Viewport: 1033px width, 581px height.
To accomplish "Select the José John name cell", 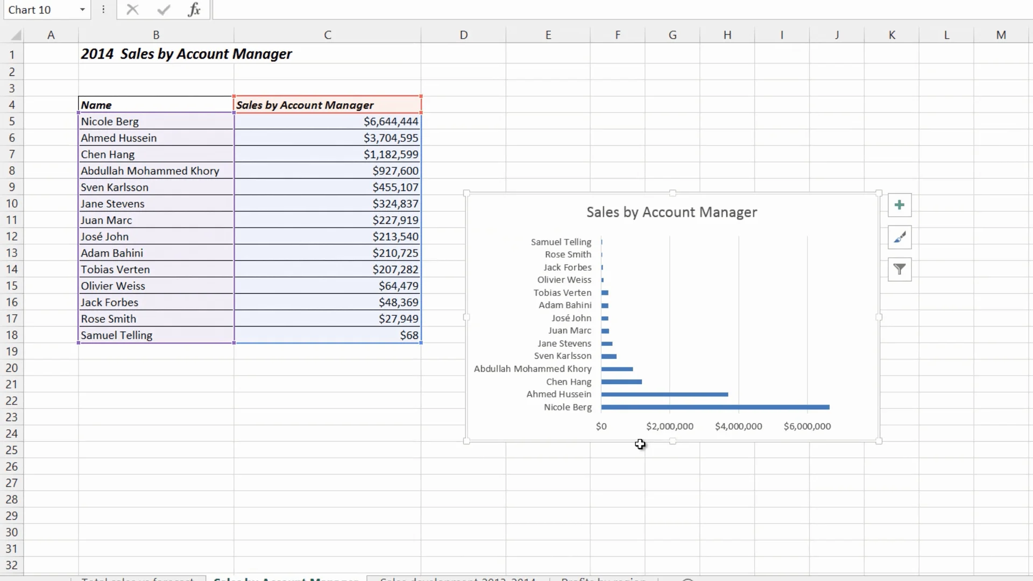I will (156, 237).
